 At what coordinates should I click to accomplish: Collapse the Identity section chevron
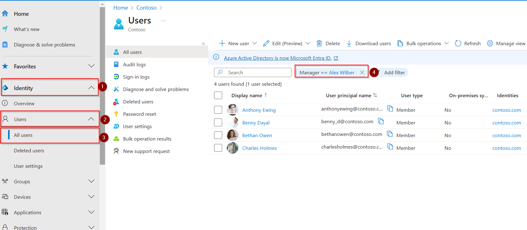pos(91,88)
